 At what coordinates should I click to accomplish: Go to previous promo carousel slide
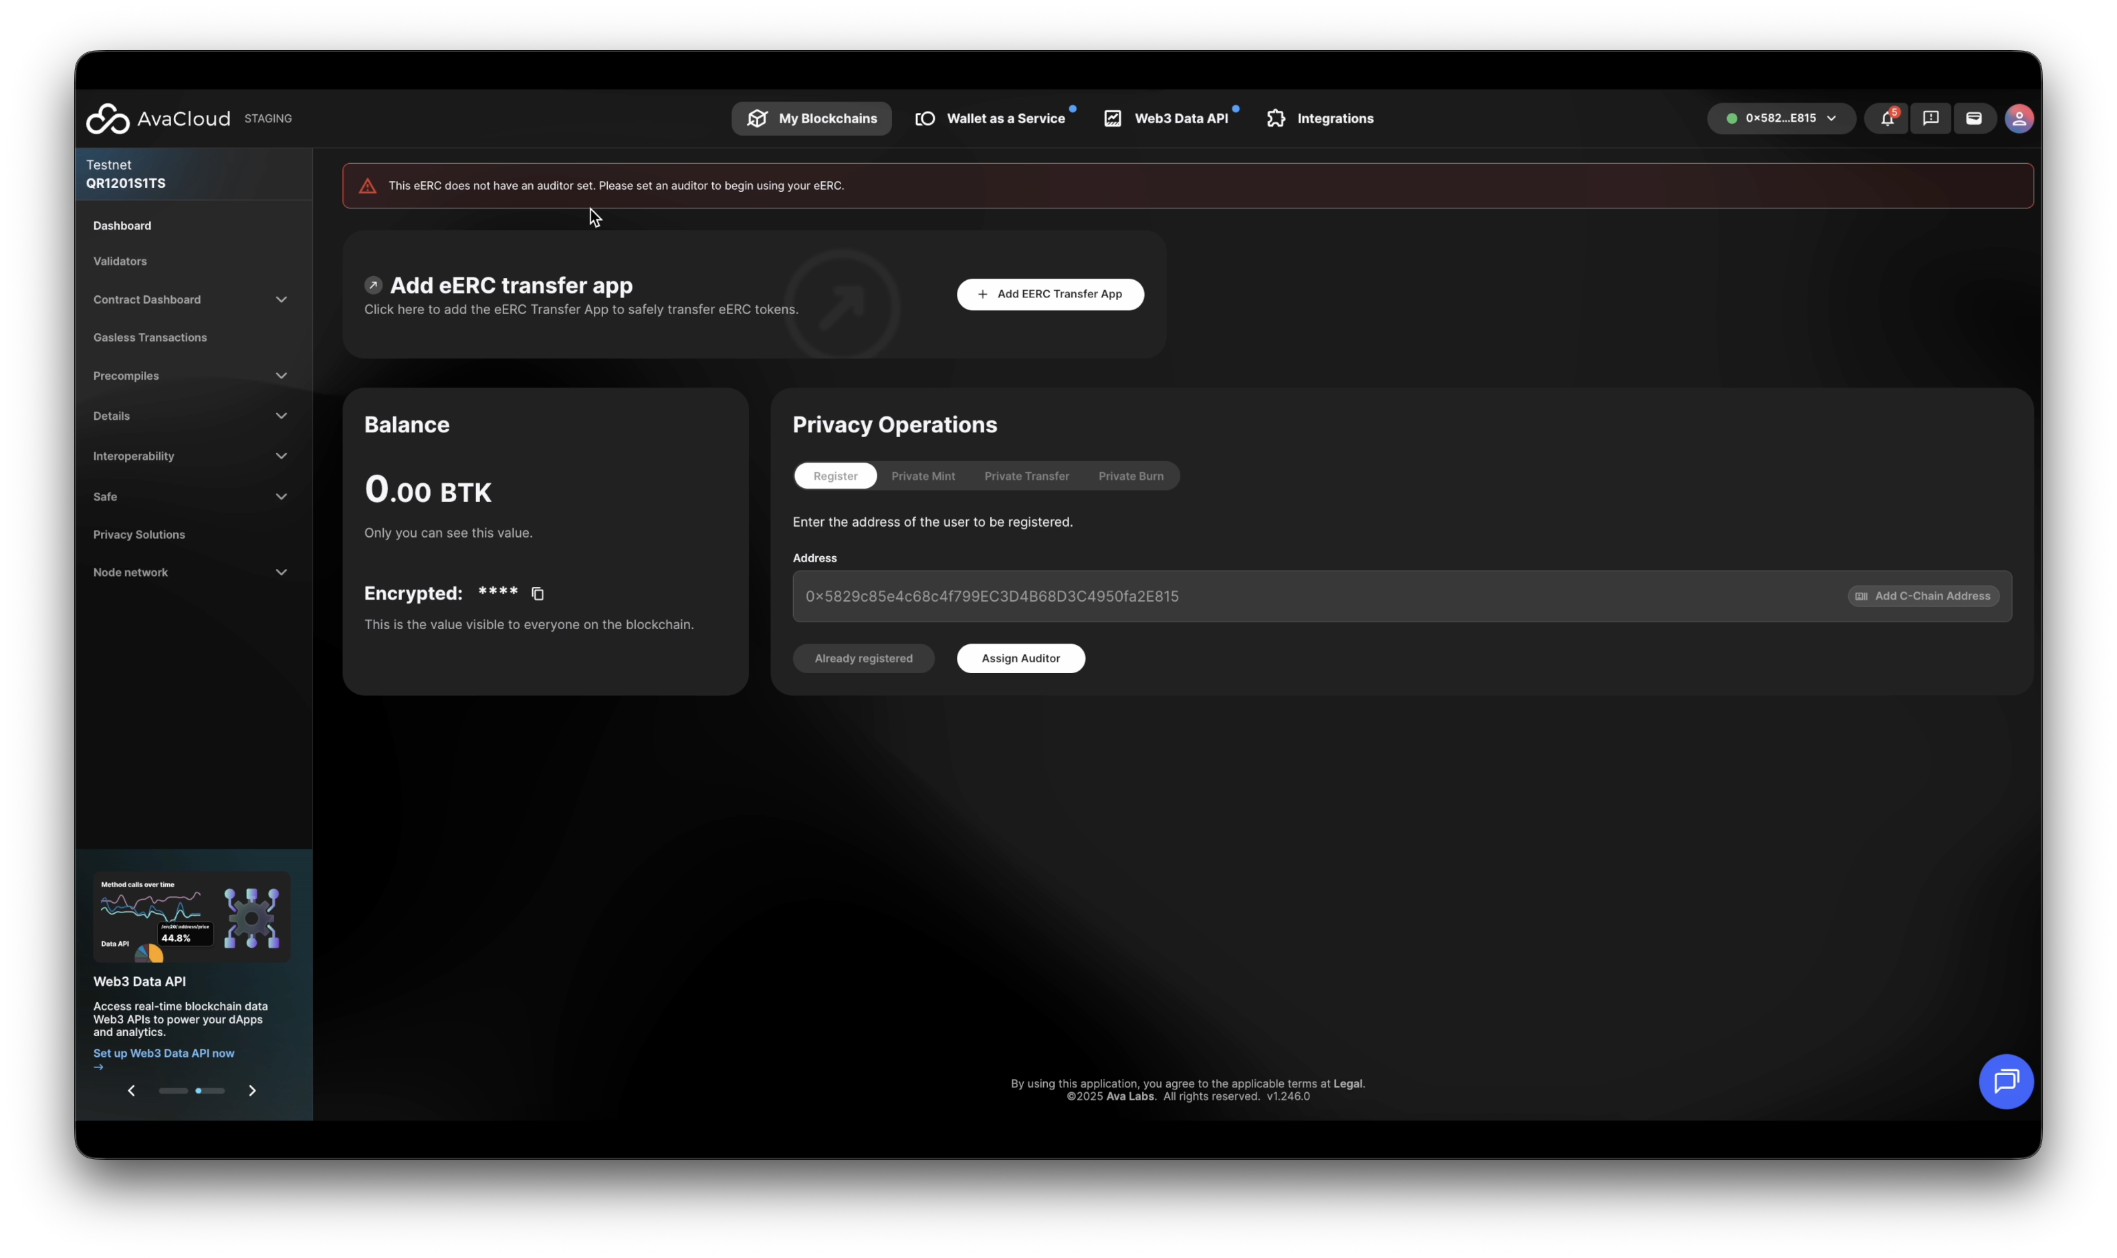(132, 1090)
